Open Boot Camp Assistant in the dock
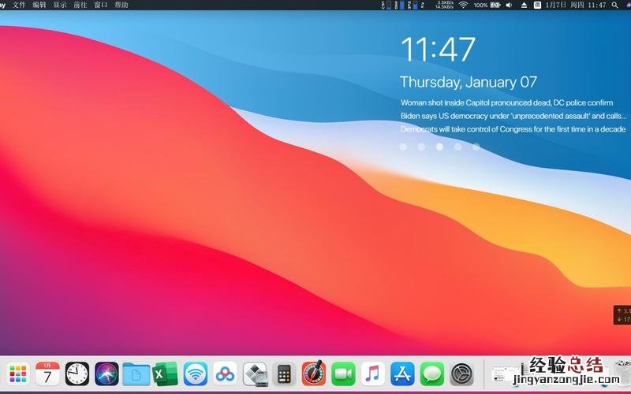This screenshot has width=631, height=394. tap(255, 374)
